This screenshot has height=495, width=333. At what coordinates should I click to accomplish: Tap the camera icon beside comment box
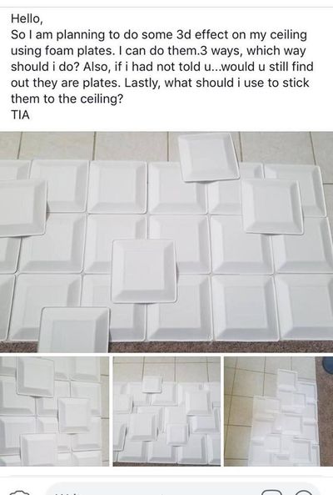pos(19,492)
